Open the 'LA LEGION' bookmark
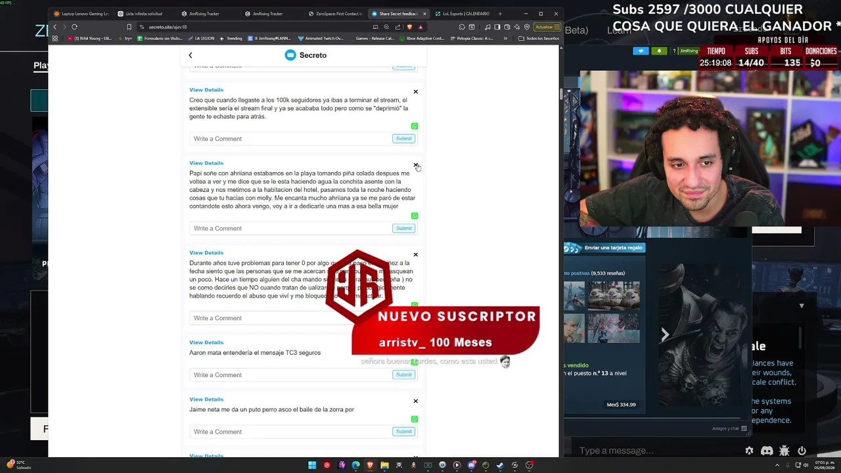 click(200, 39)
